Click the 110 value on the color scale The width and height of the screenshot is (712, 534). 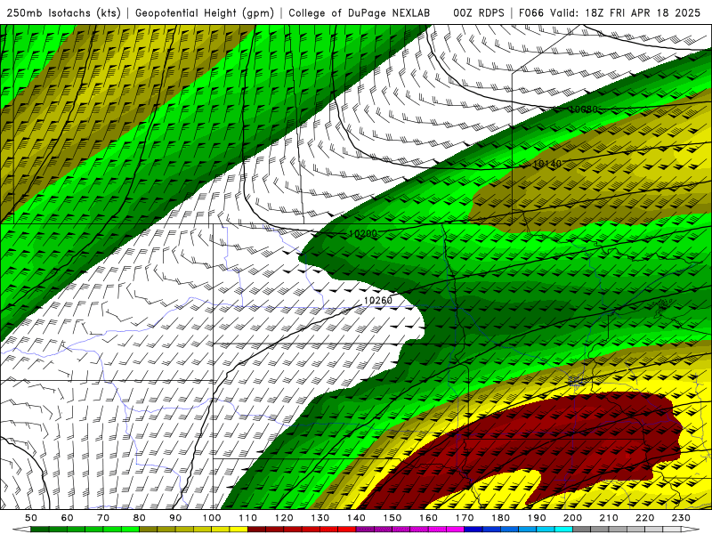247,518
